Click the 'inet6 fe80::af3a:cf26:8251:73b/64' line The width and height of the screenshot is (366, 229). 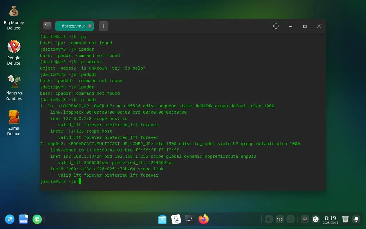[107, 169]
